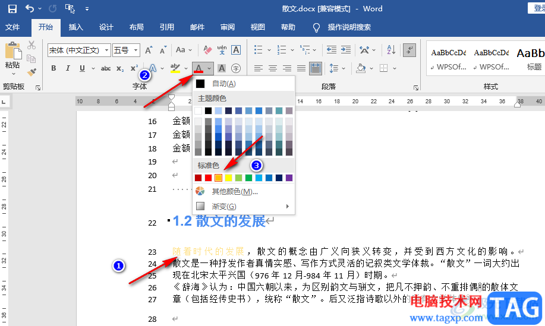Click the login button at top right
545x326 pixels.
[537, 8]
